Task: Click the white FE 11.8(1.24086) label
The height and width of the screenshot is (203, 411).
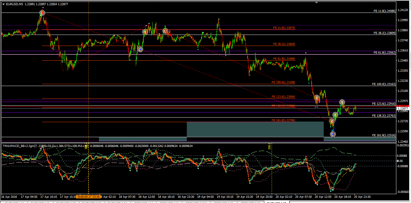Action: [385, 11]
